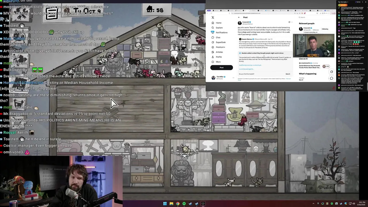Show hidden system tray icons
This screenshot has height=207, width=368.
click(x=313, y=204)
